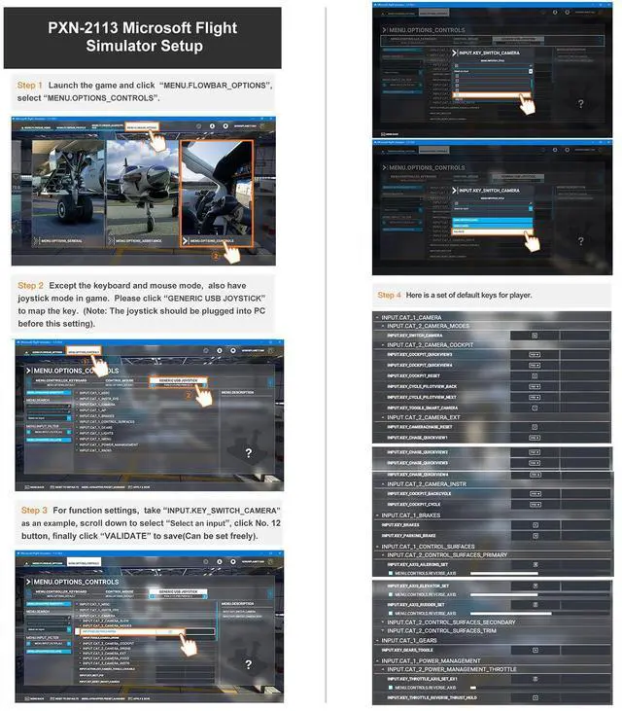Click the binding icon for INPUT.KEY_COCKPIT_BACKCYCLE

point(536,494)
